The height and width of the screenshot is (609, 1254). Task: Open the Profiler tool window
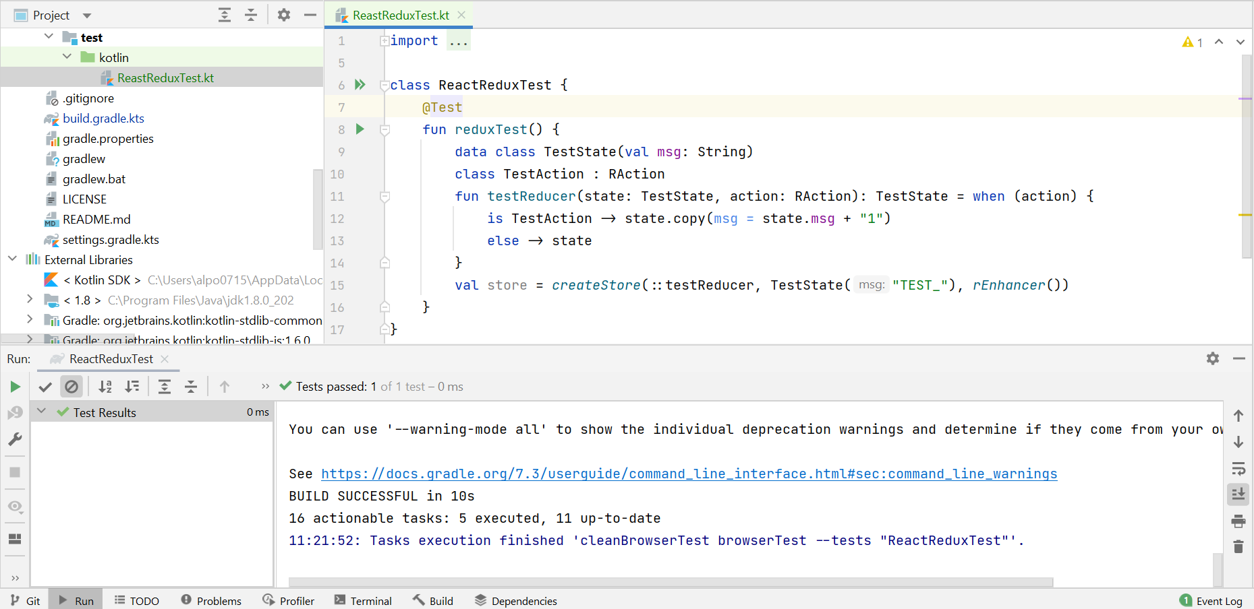(289, 600)
